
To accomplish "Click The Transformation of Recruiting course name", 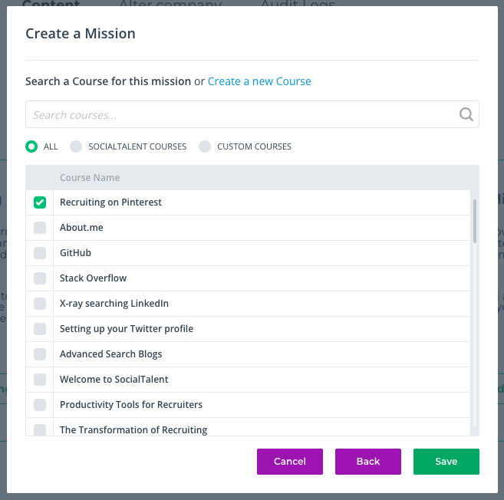I will pyautogui.click(x=133, y=430).
